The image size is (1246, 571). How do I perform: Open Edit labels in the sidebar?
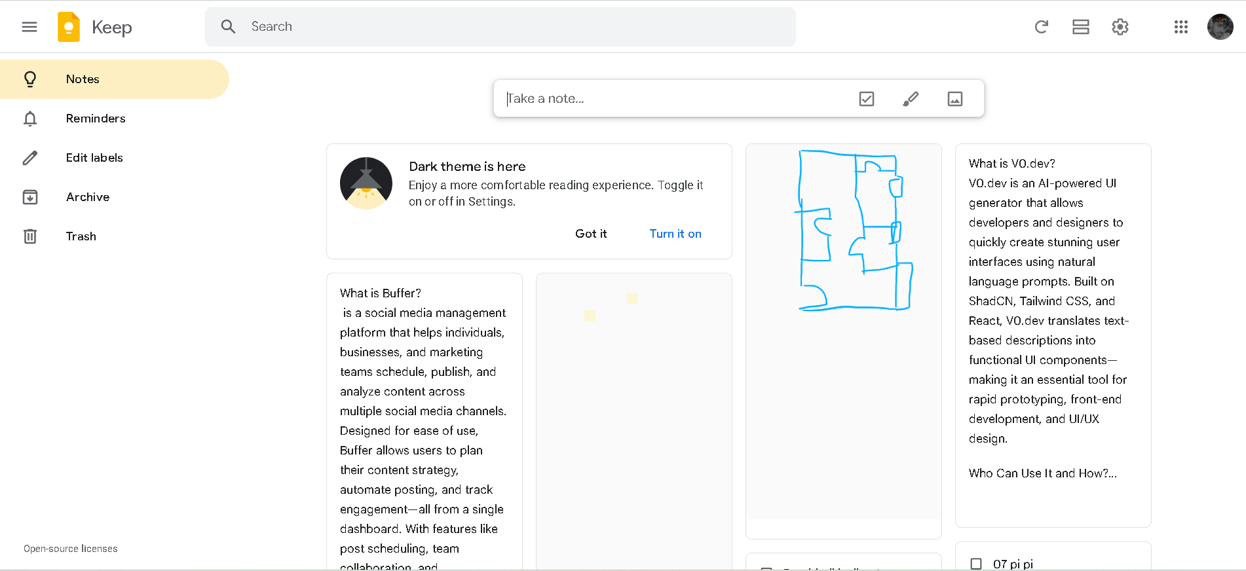coord(115,158)
